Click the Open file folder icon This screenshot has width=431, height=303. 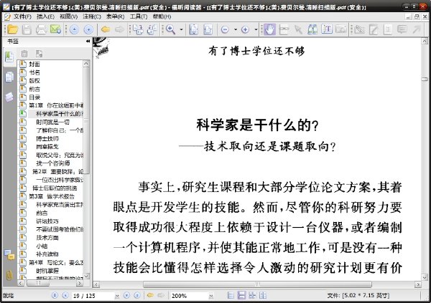(12, 29)
